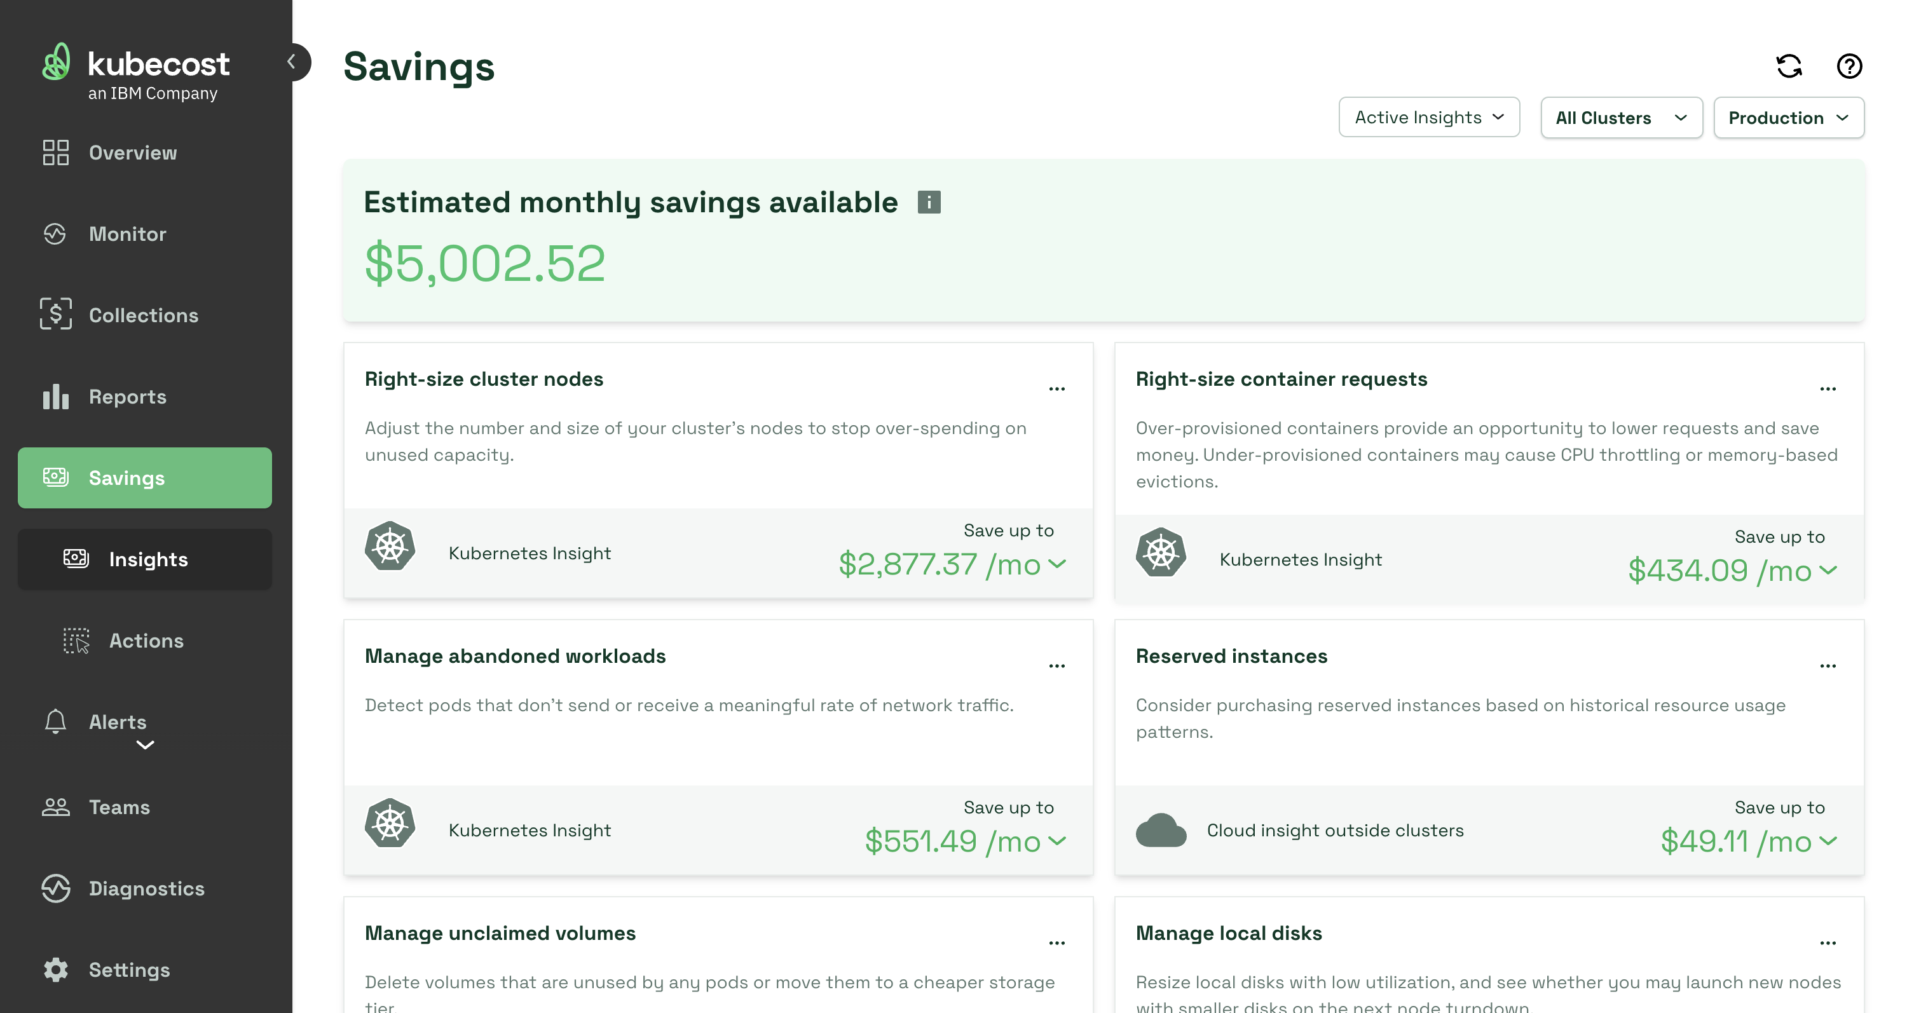Screen dimensions: 1907x1013
Task: Expand the Alerts menu chevron
Action: pos(145,744)
